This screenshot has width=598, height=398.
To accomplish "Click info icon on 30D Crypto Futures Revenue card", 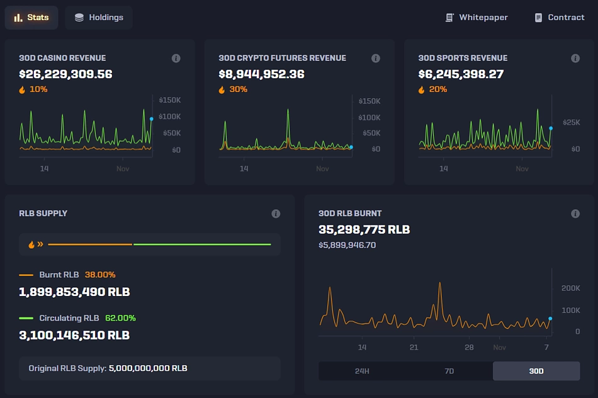I will click(376, 59).
